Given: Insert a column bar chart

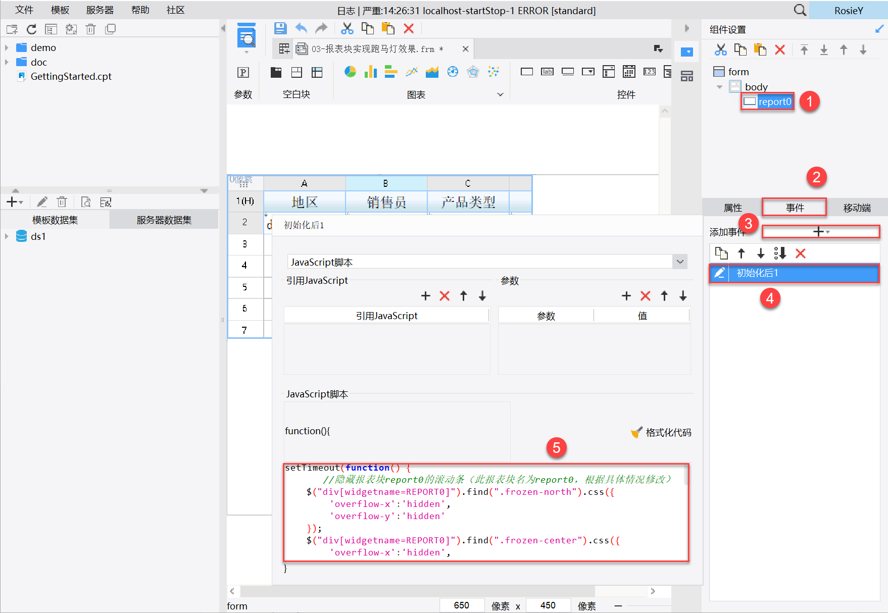Looking at the screenshot, I should [370, 72].
